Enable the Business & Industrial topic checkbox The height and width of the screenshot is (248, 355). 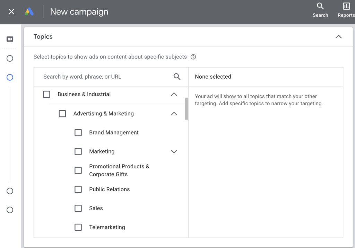click(x=46, y=94)
